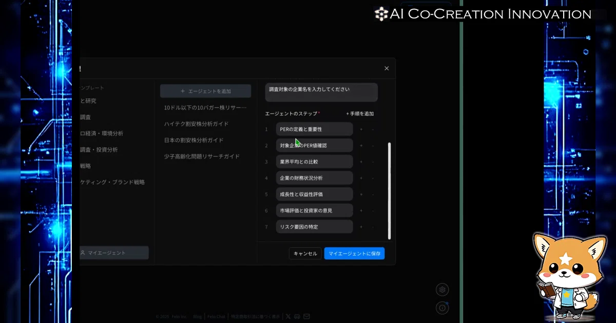Screen dimensions: 616x323
Task: Select the 調査・投資分析 template category
Action: (99, 150)
